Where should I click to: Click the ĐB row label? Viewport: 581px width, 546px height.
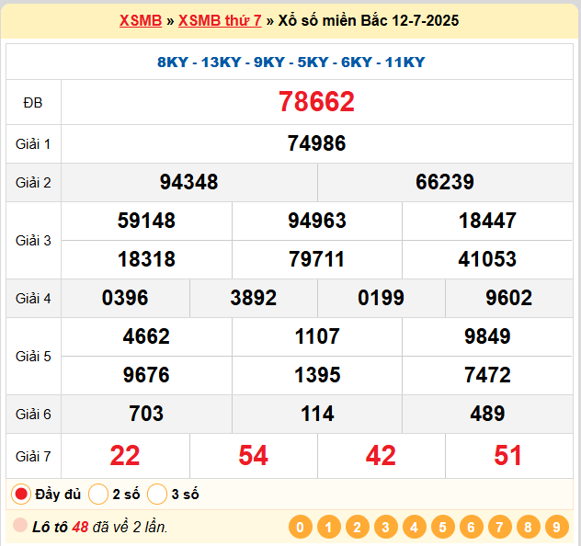(x=33, y=103)
